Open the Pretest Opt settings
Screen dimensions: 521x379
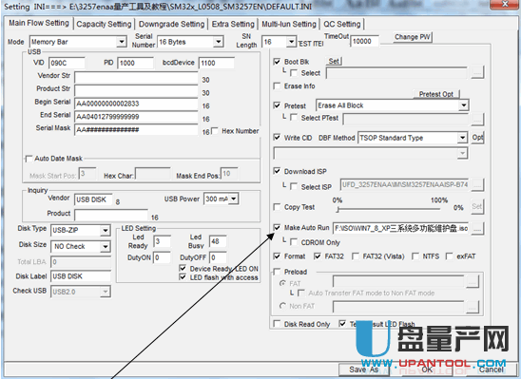pyautogui.click(x=436, y=94)
